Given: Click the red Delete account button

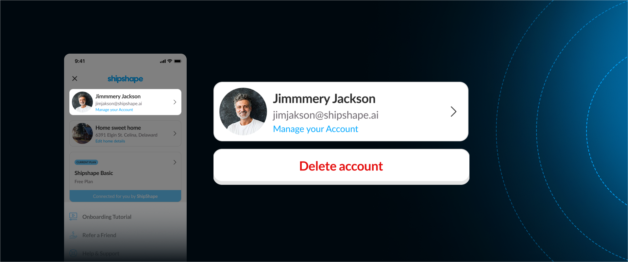Looking at the screenshot, I should point(341,166).
